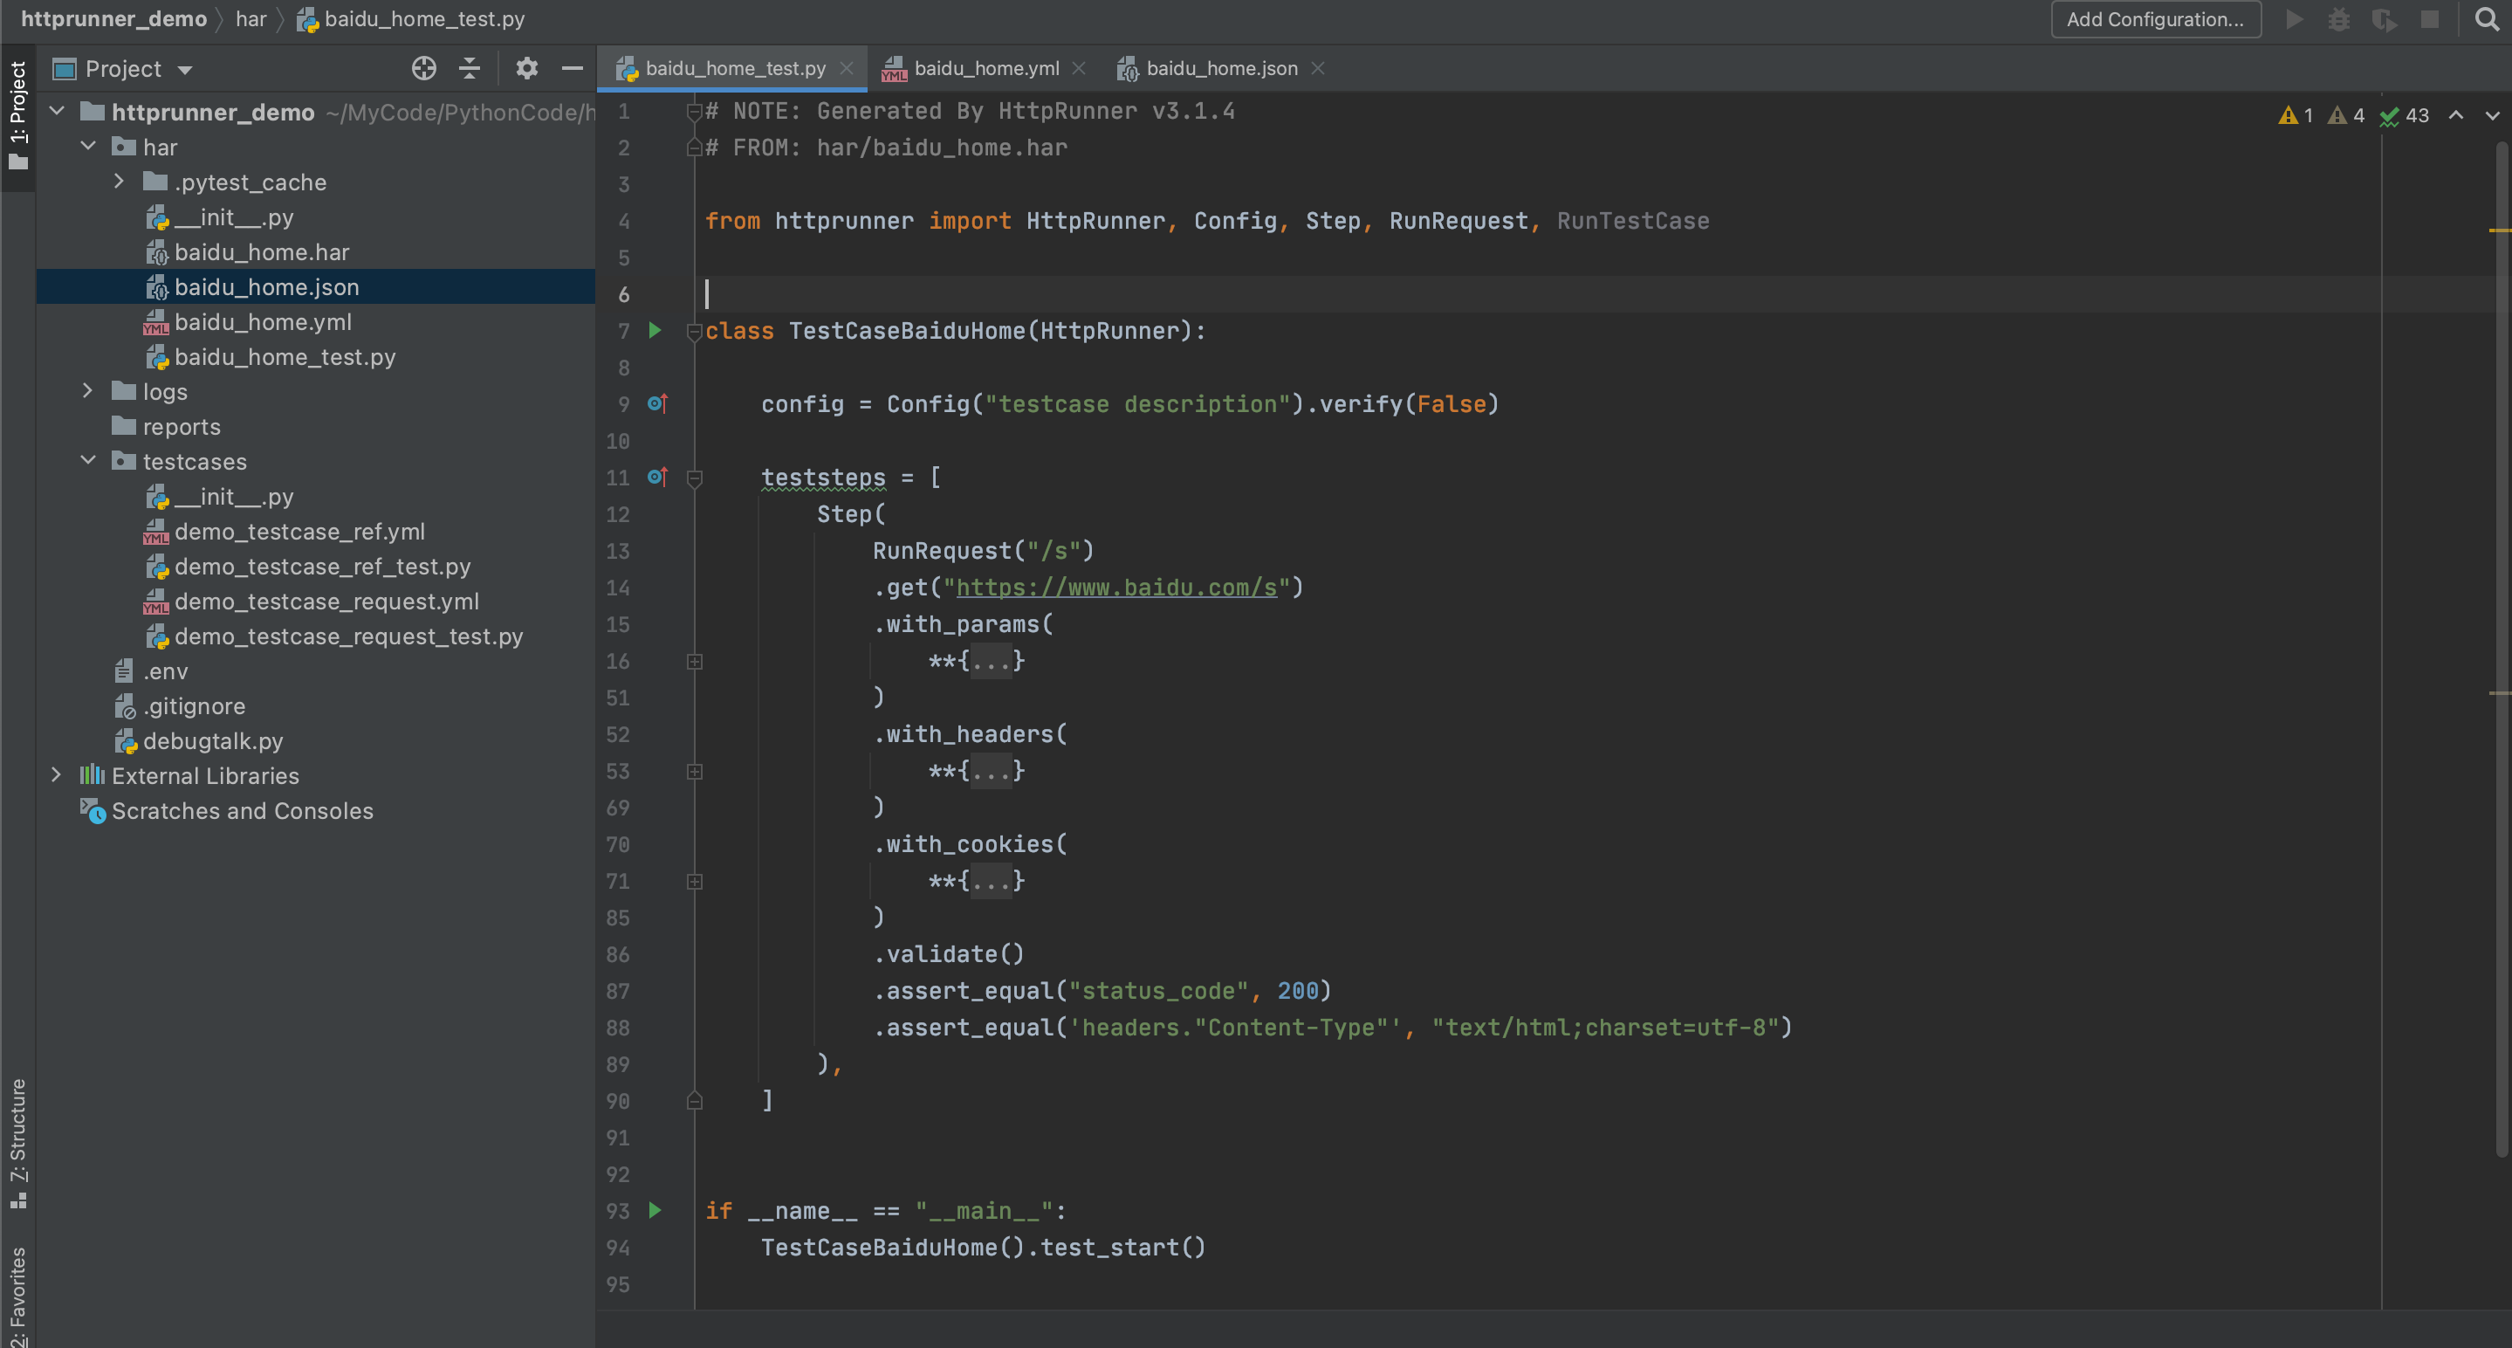Open Project panel settings gear

(526, 68)
